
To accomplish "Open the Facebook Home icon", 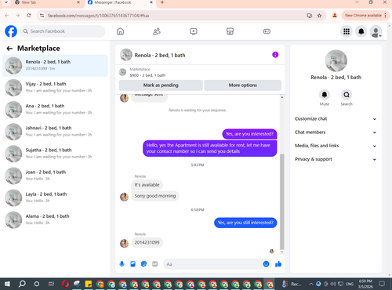I will [120, 31].
